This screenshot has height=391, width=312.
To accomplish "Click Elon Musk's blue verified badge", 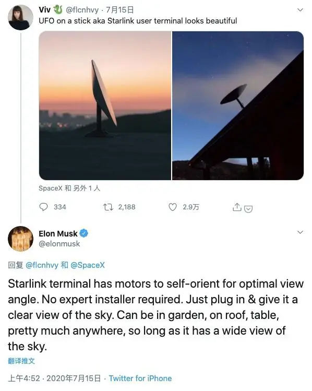I will coord(83,233).
